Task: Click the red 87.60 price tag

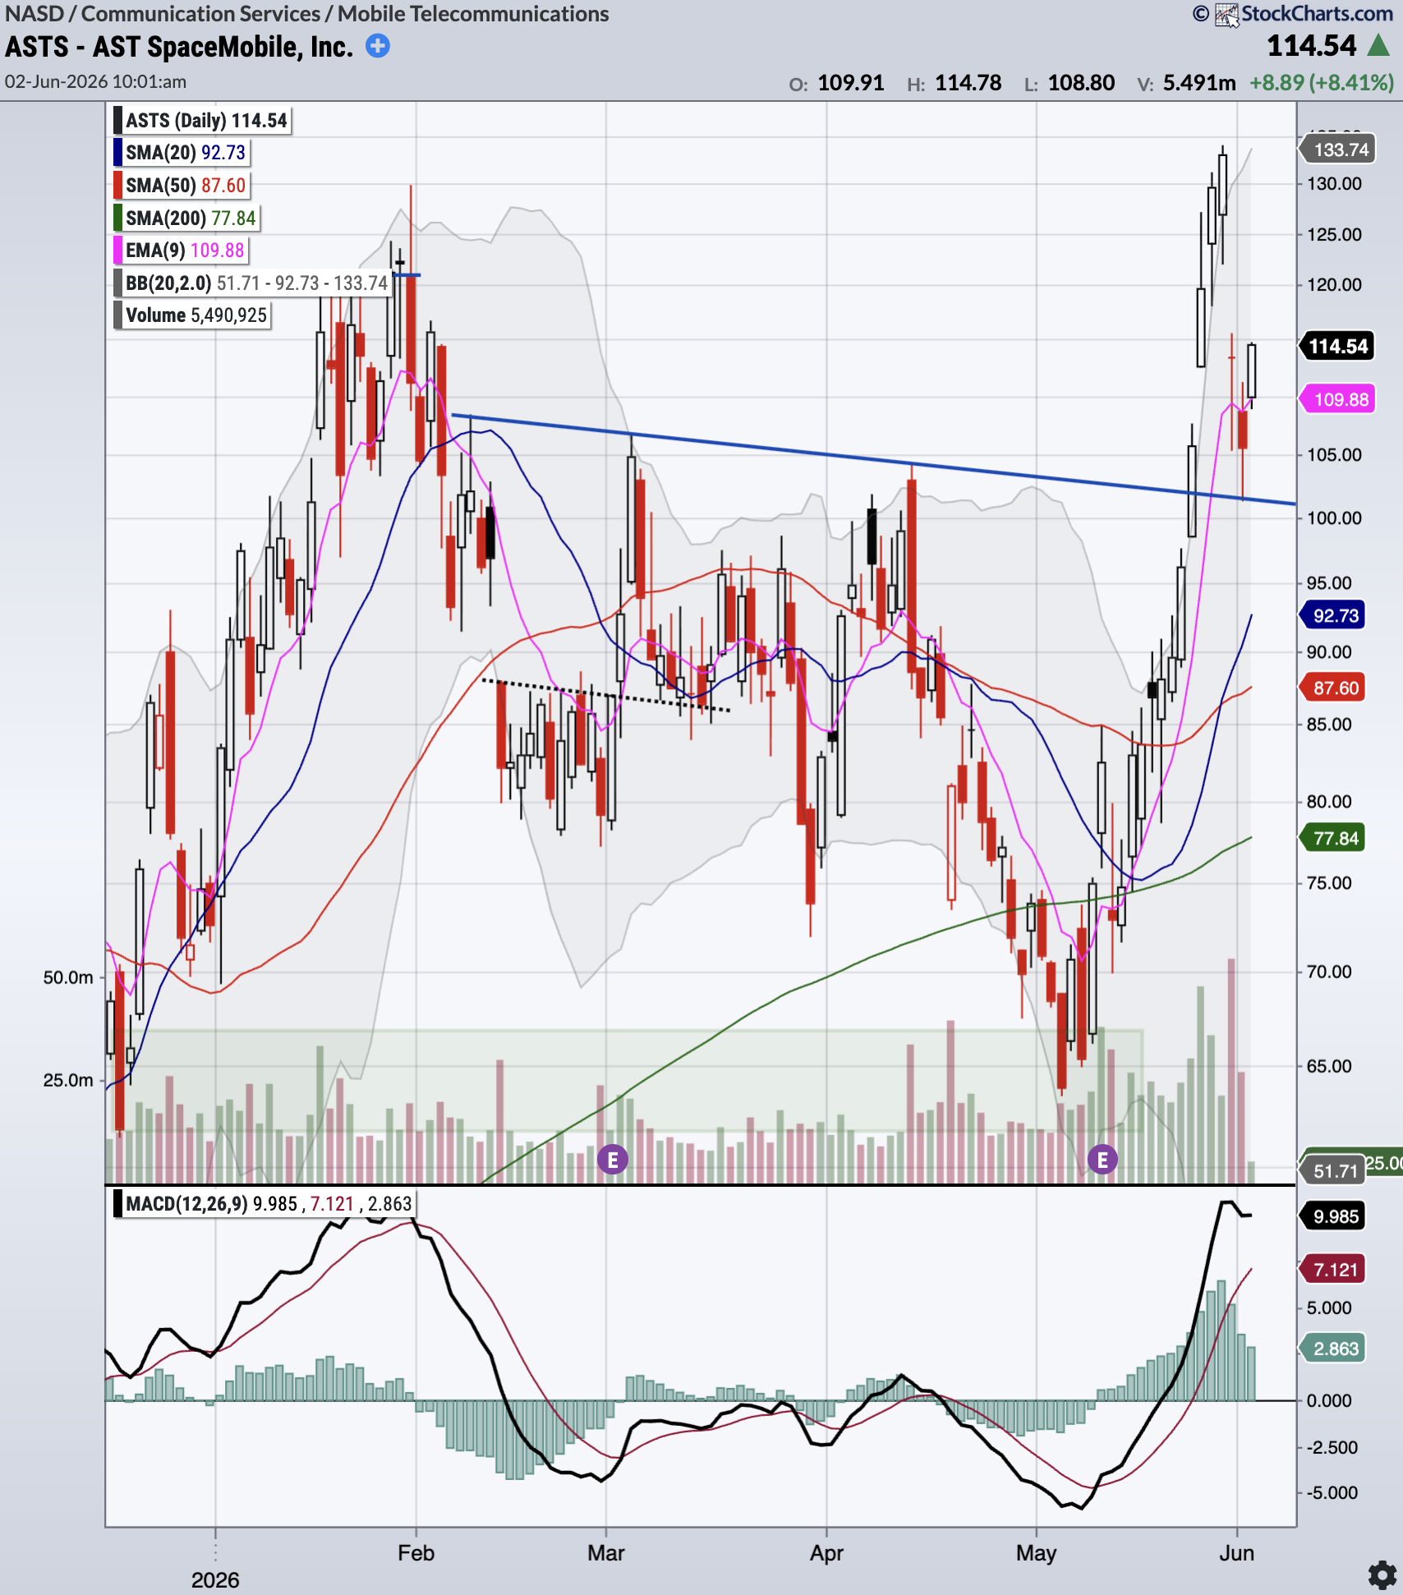Action: (1332, 688)
